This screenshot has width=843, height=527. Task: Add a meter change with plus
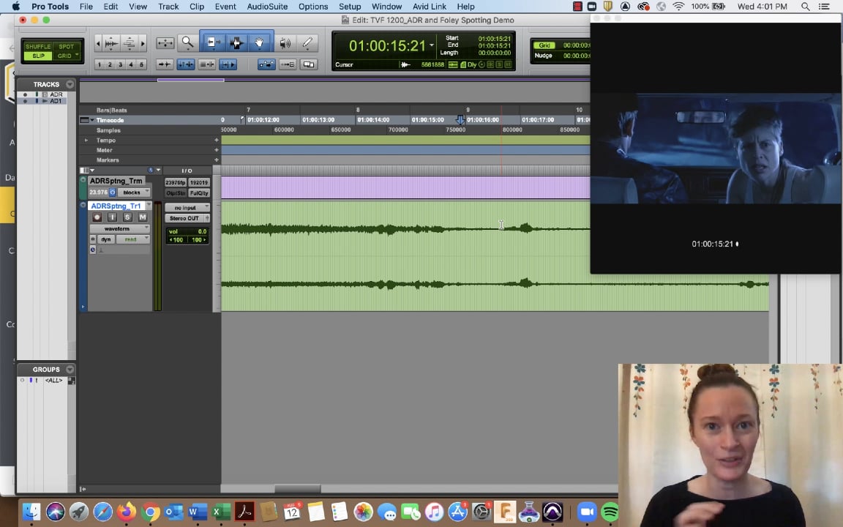pos(217,150)
